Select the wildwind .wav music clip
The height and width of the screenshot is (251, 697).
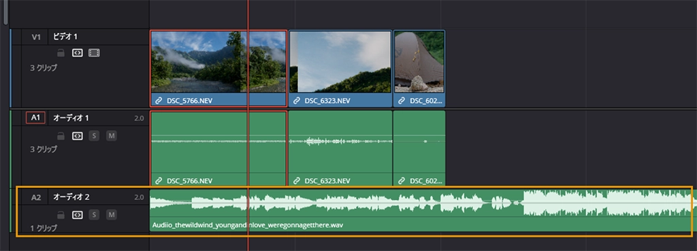(421, 211)
